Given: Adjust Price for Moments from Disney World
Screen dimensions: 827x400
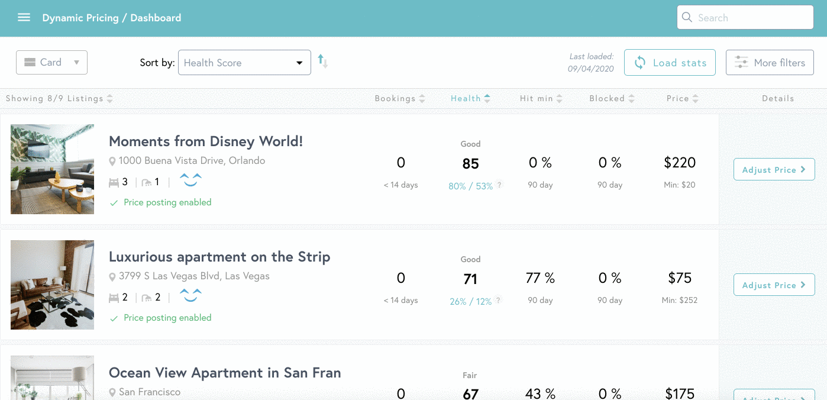Looking at the screenshot, I should pos(773,170).
